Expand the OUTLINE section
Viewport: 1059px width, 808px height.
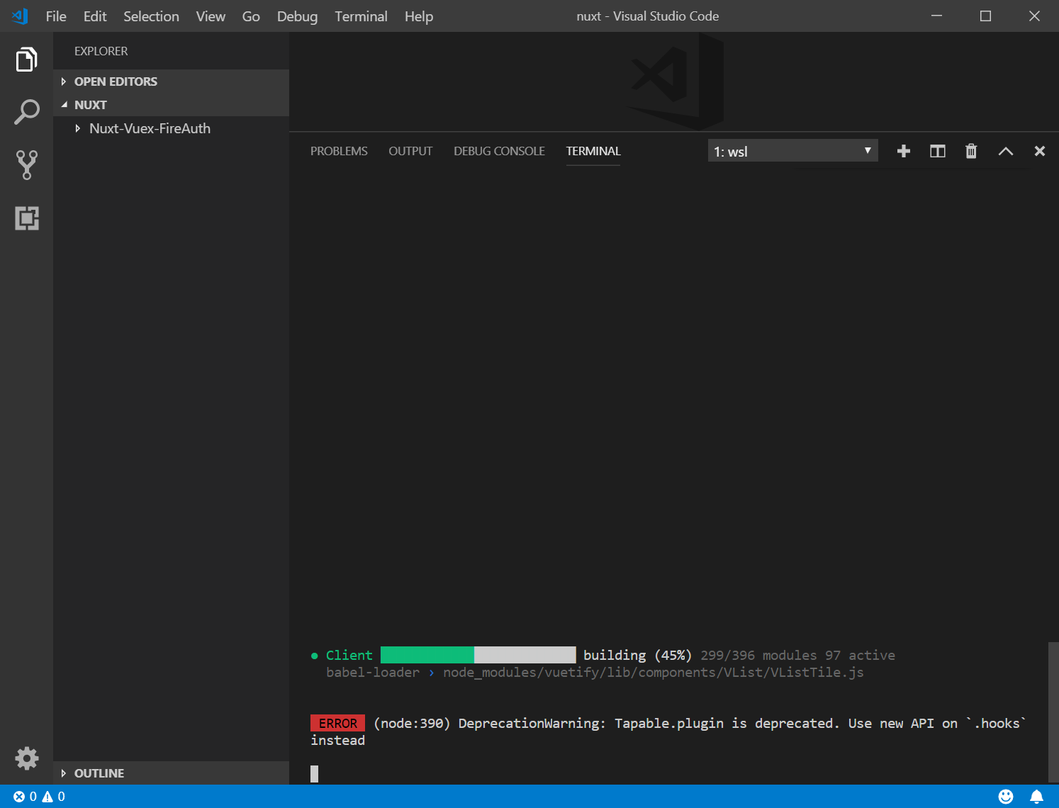click(x=171, y=773)
